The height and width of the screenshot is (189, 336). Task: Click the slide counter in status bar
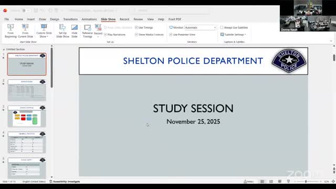pyautogui.click(x=9, y=182)
